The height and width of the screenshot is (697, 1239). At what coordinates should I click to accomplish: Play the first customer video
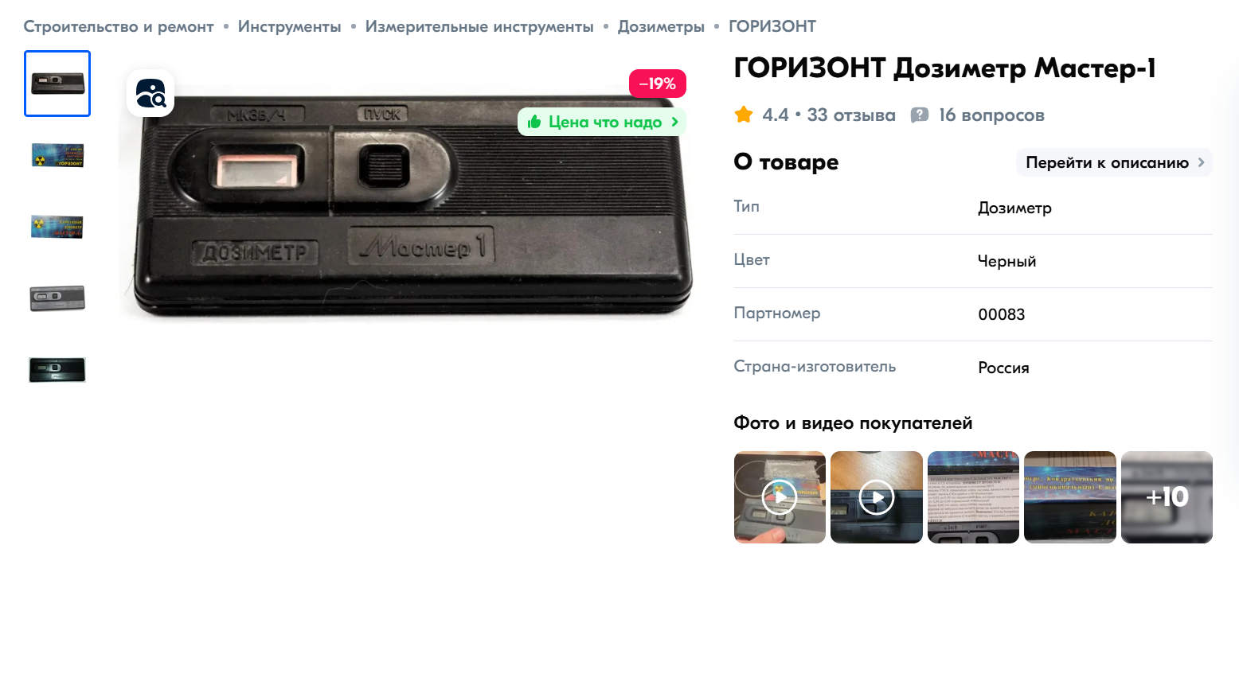click(780, 497)
